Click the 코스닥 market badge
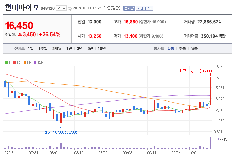 [x=61, y=8]
